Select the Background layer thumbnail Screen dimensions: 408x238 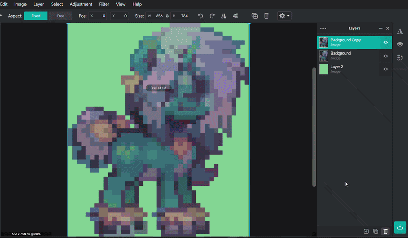[324, 56]
